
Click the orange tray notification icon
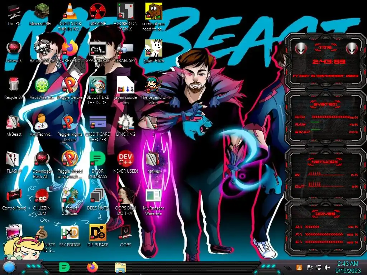pos(299,267)
